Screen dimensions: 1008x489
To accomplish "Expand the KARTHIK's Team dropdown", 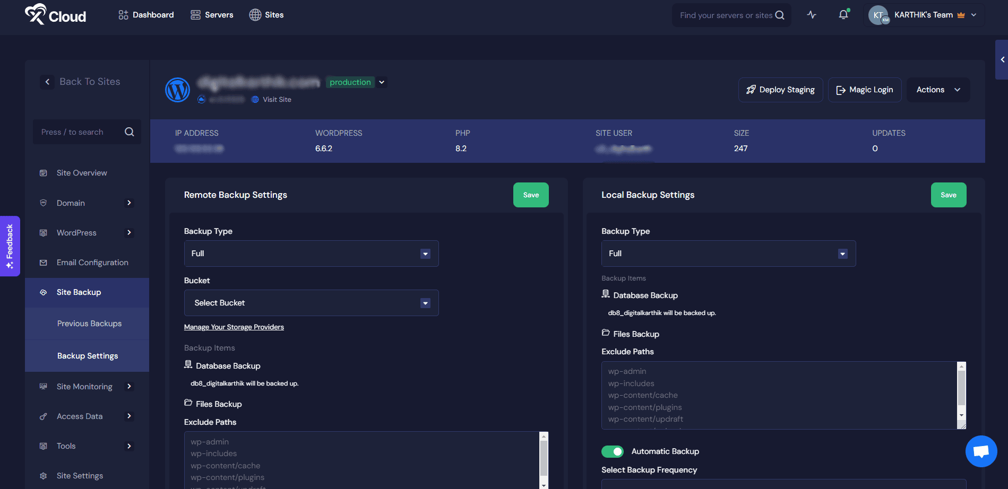I will pos(973,15).
